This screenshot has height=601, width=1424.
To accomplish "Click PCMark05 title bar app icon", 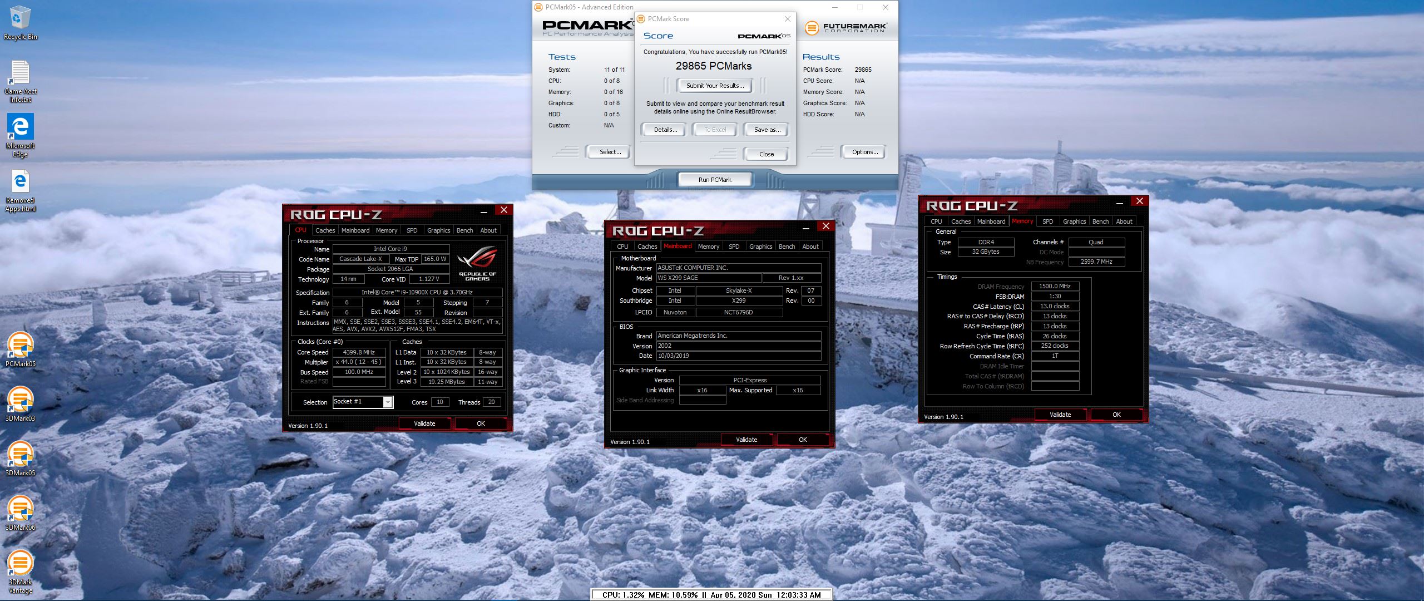I will (538, 7).
